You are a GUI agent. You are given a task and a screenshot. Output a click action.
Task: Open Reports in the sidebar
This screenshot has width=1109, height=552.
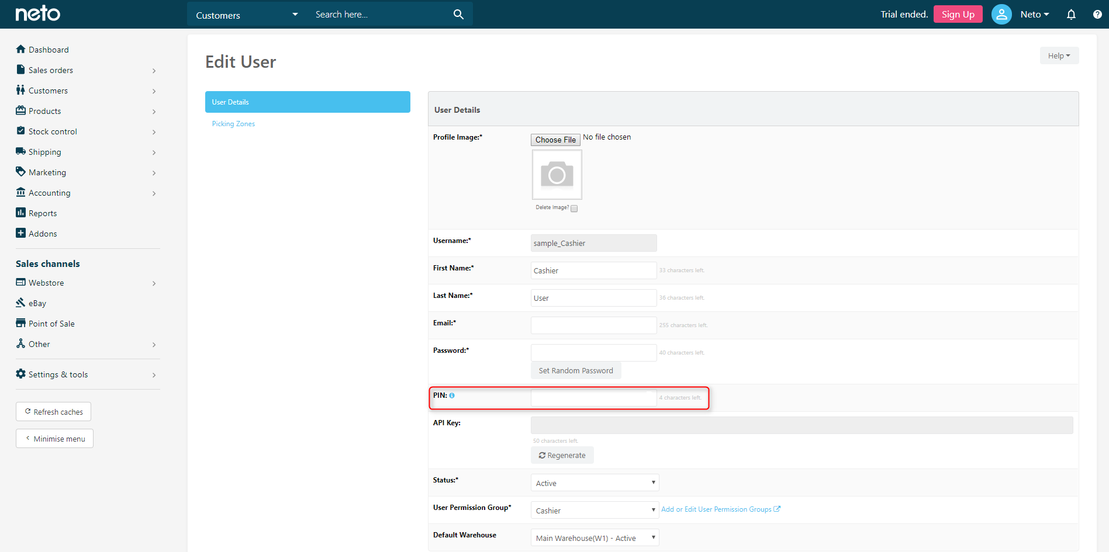click(x=43, y=213)
